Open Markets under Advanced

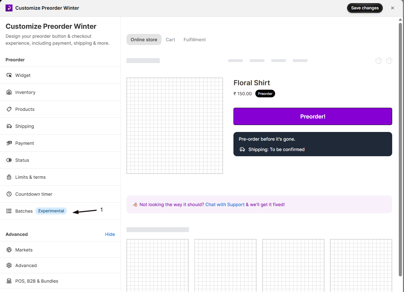(x=60, y=250)
